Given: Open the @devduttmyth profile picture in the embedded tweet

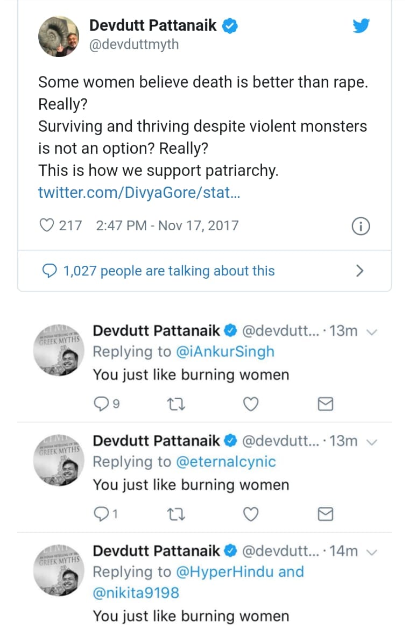Looking at the screenshot, I should (x=59, y=36).
